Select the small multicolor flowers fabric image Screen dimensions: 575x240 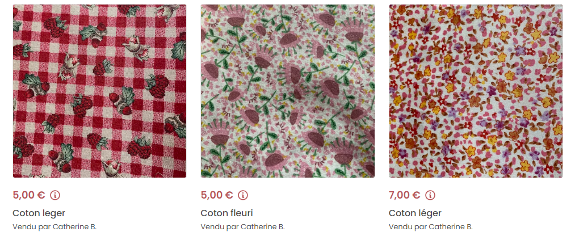pos(476,91)
